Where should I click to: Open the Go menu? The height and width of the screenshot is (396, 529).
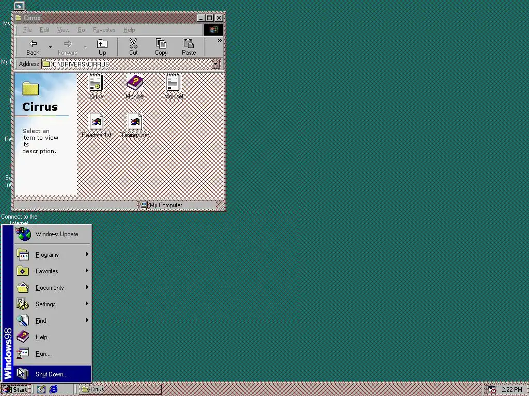point(81,30)
